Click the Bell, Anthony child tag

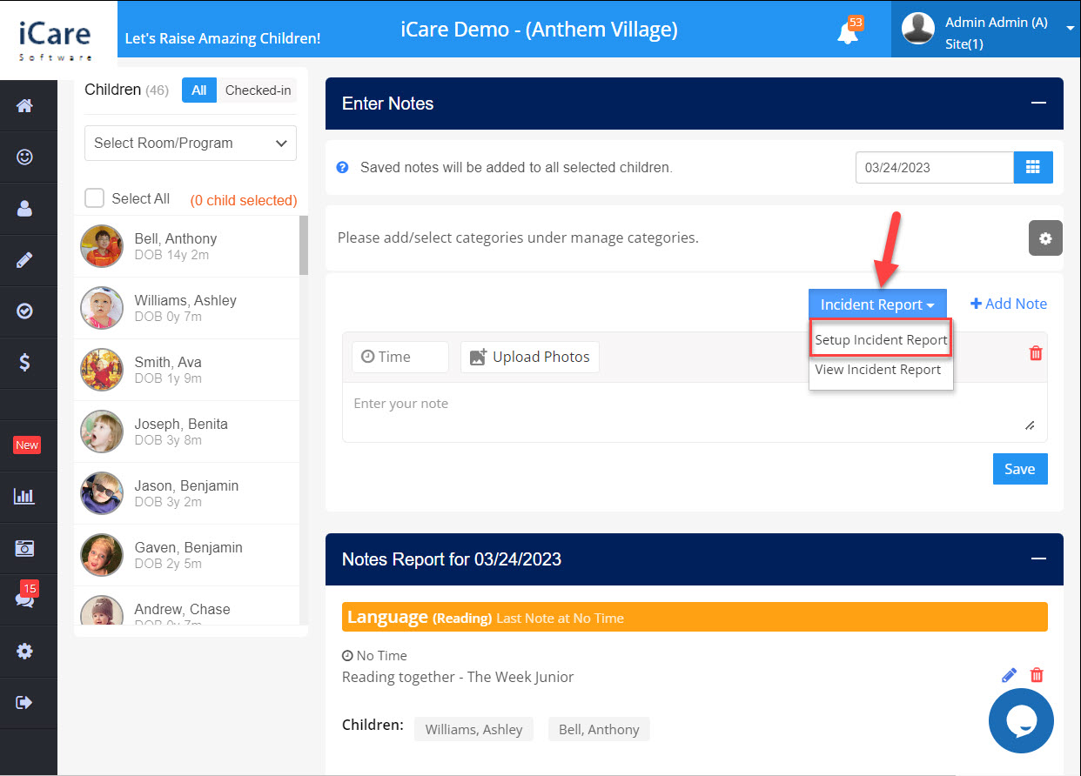point(599,729)
